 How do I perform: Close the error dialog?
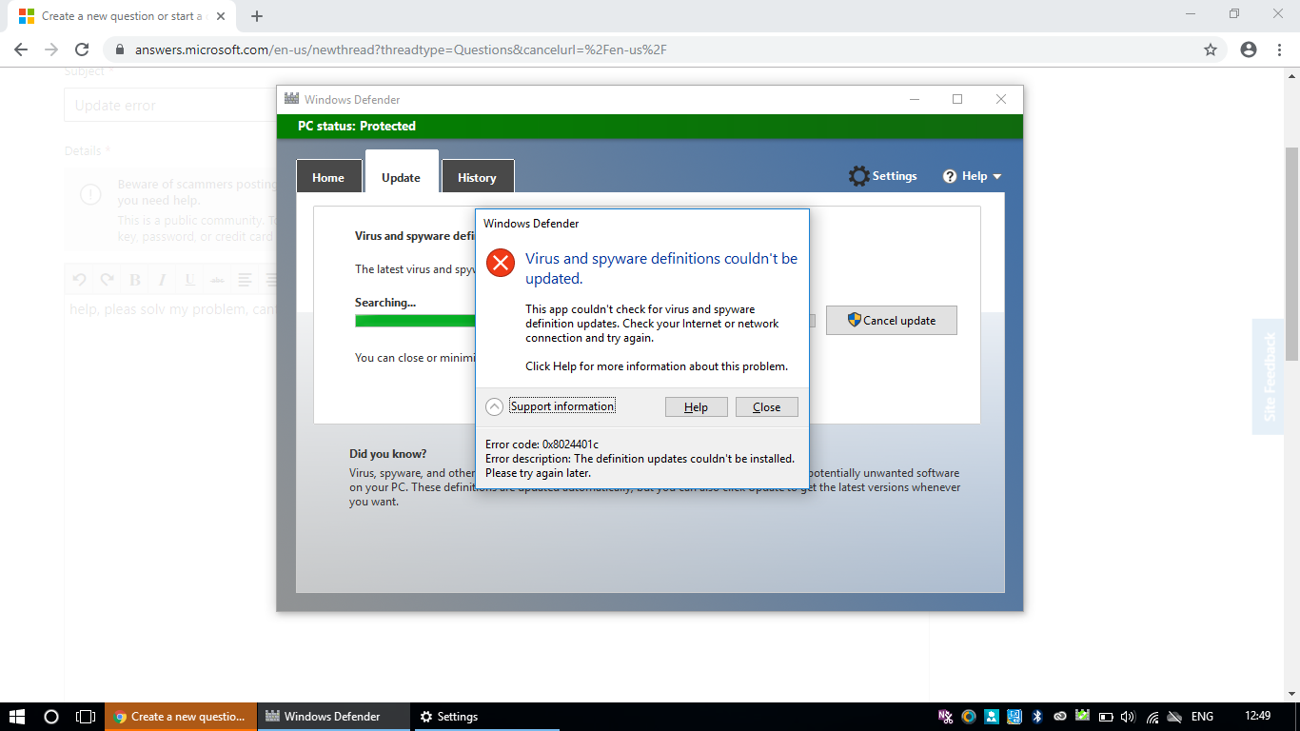point(766,407)
